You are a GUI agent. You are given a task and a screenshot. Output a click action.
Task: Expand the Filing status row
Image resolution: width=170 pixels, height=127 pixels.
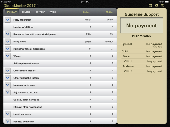point(8,42)
